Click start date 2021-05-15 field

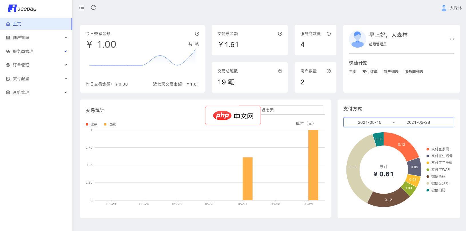(x=370, y=122)
